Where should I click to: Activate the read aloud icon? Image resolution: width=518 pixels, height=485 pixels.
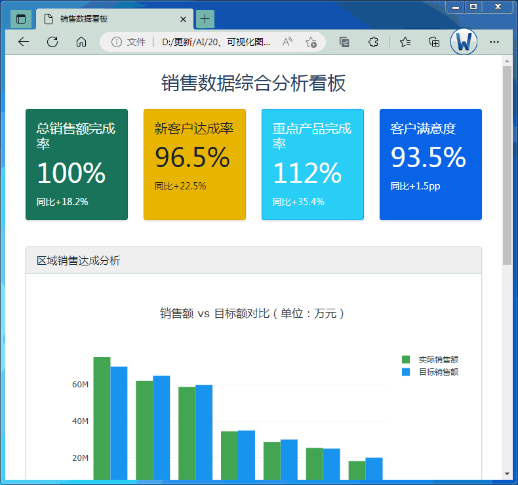click(x=287, y=42)
